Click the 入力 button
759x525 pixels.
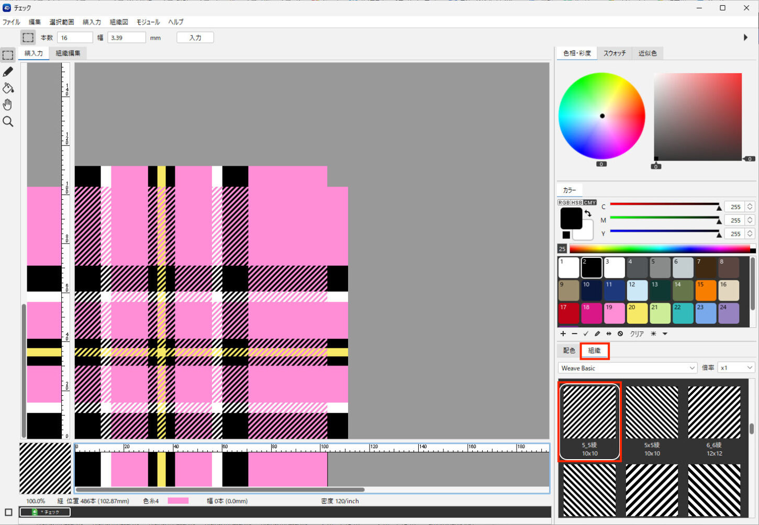click(x=195, y=38)
